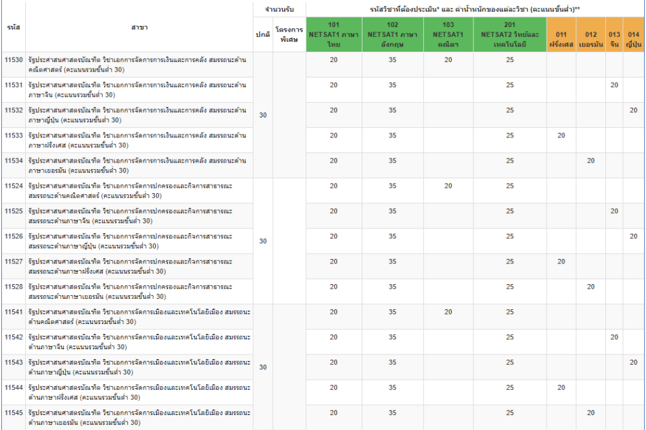The width and height of the screenshot is (646, 430).
Task: Click program code 11528
Action: click(x=14, y=287)
